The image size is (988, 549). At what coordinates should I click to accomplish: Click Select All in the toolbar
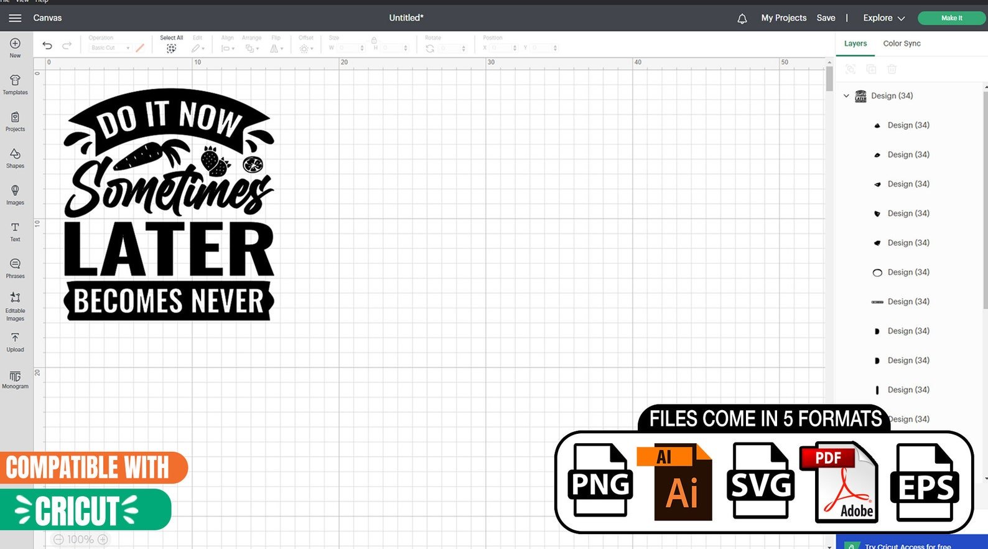(x=171, y=44)
